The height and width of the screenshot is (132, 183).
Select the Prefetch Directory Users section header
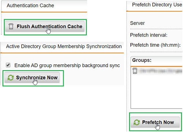click(157, 5)
